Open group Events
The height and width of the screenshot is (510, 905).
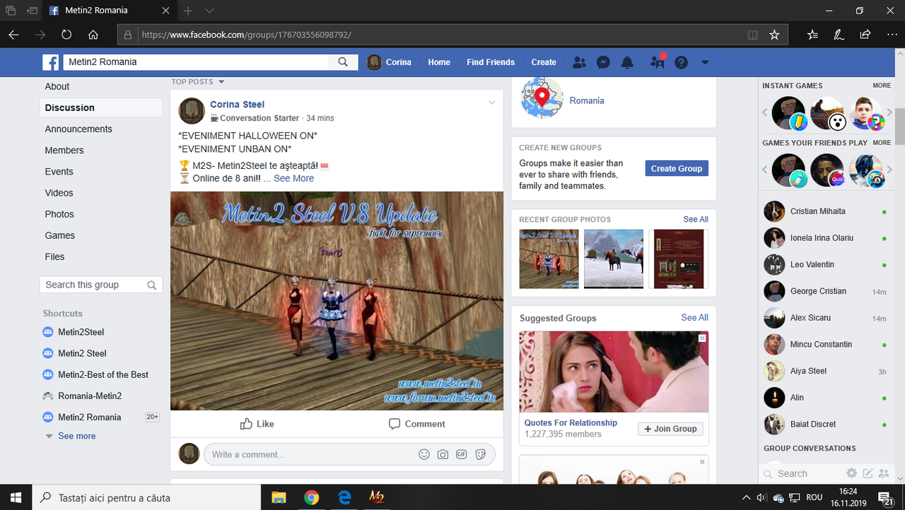coord(59,171)
